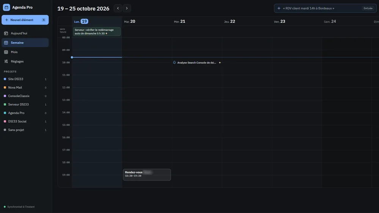Switch to the Mois view
The width and height of the screenshot is (379, 213).
point(25,52)
